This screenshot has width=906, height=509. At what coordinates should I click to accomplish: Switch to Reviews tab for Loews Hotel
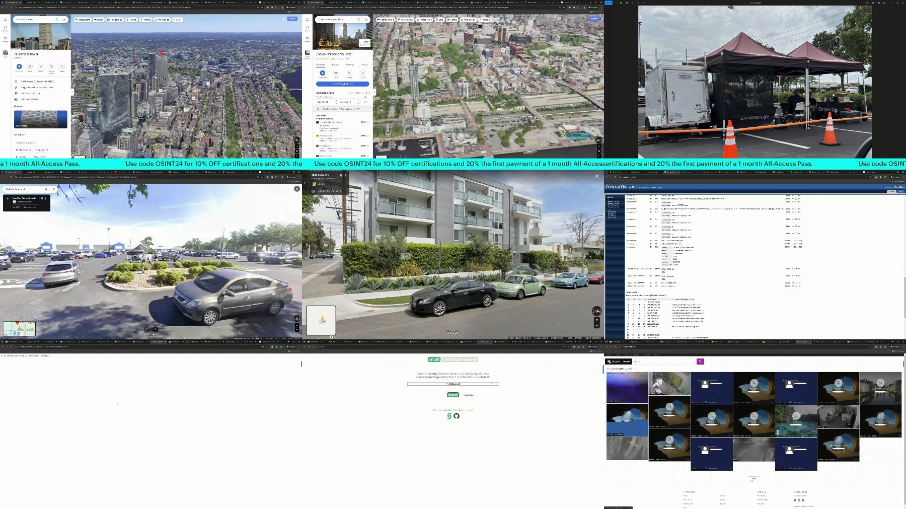(350, 64)
